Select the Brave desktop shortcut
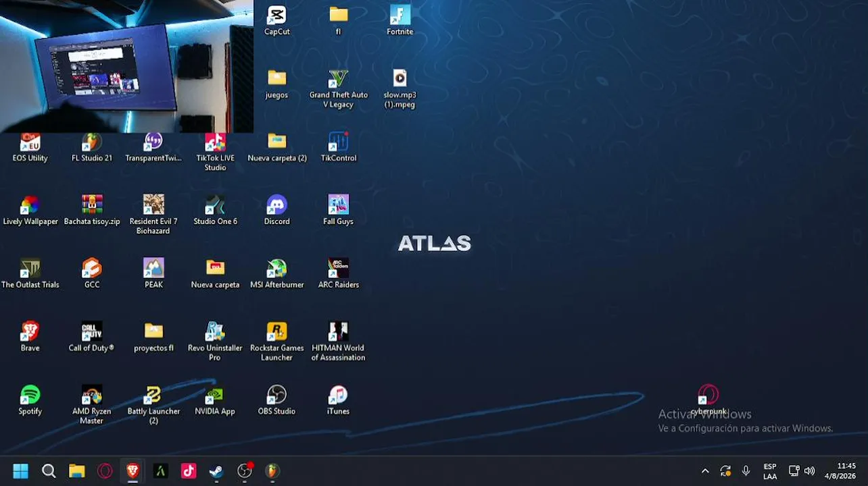This screenshot has height=486, width=868. pyautogui.click(x=30, y=337)
